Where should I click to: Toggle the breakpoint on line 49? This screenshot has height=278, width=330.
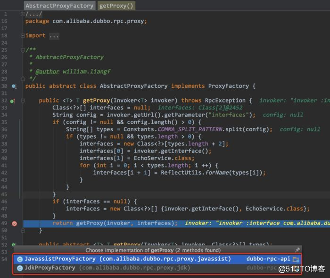(14, 224)
